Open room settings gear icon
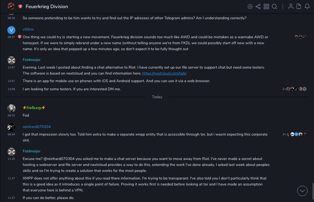This screenshot has width=314, height=202. (x=250, y=7)
